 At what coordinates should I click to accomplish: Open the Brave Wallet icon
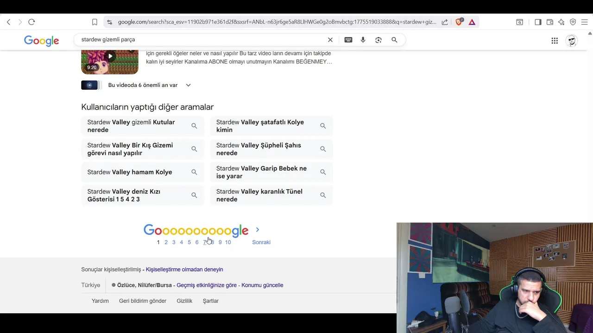(550, 22)
